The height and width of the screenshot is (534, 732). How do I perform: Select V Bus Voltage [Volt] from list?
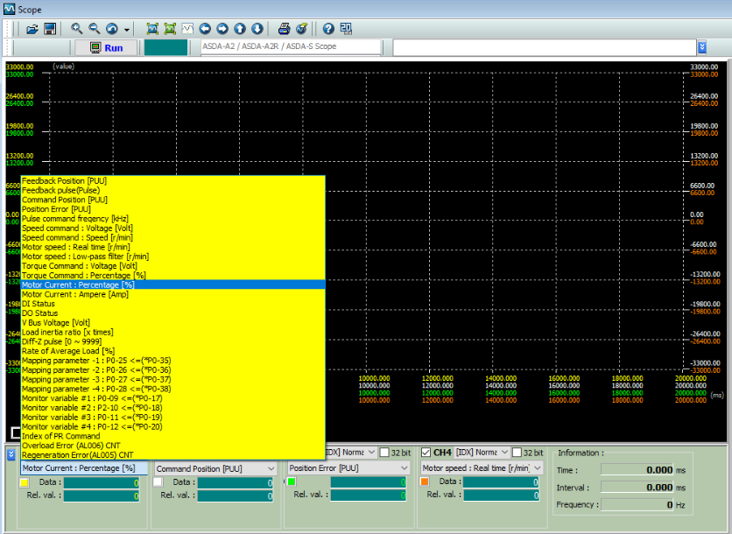tap(56, 322)
